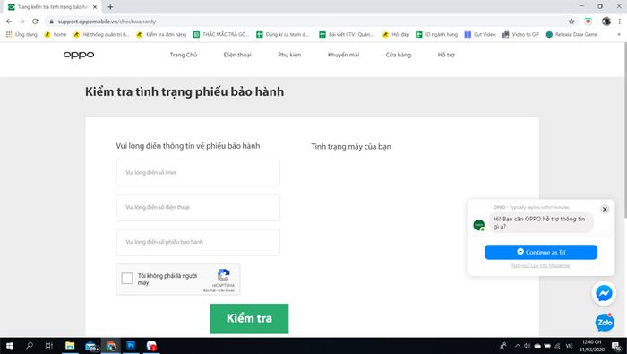Open the Khuyến mãi menu item
The height and width of the screenshot is (354, 627).
click(x=343, y=55)
